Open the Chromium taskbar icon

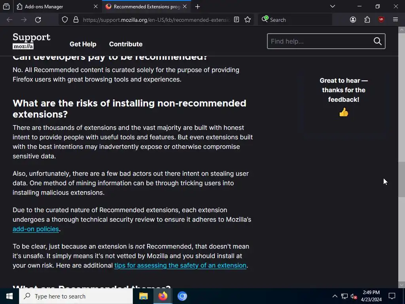182,296
